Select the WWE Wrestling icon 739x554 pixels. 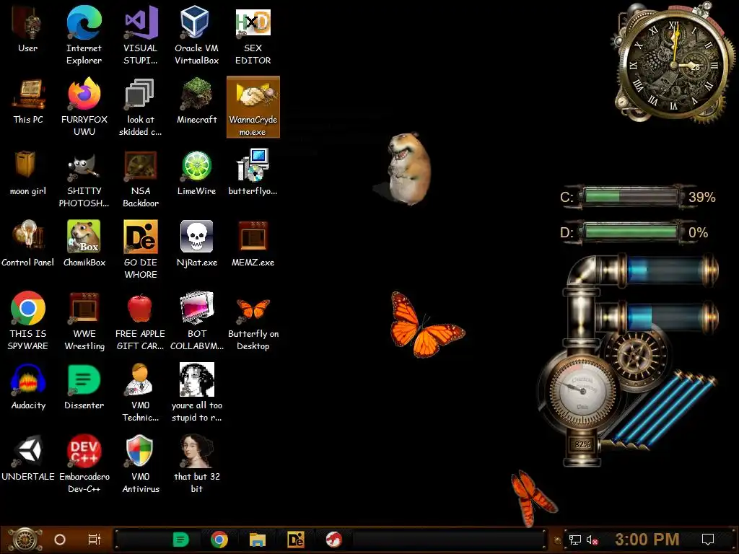(x=84, y=321)
